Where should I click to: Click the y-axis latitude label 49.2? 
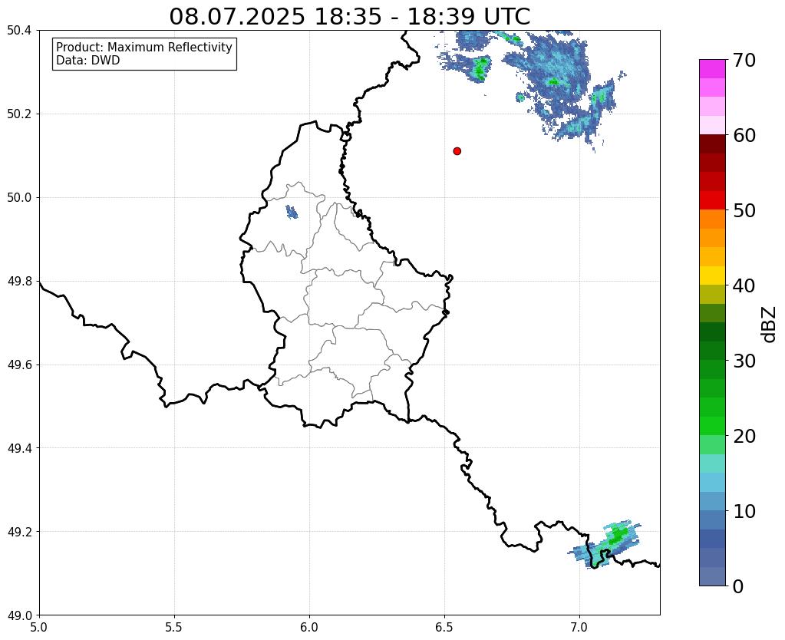coord(19,532)
